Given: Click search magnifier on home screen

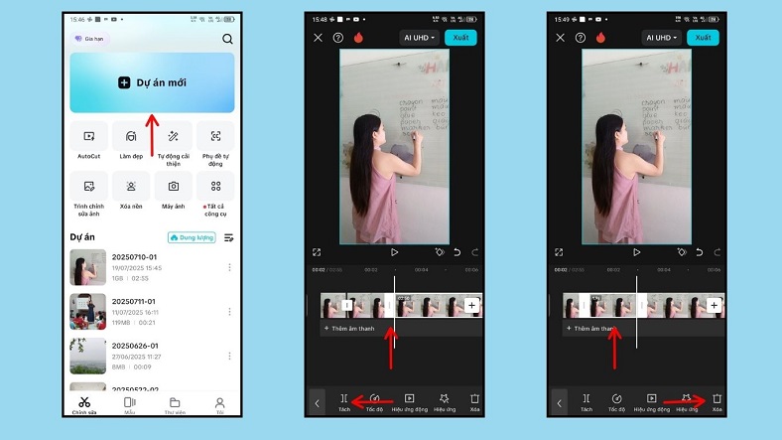Looking at the screenshot, I should [x=227, y=39].
